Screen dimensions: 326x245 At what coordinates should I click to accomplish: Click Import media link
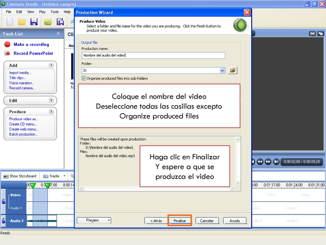[20, 73]
